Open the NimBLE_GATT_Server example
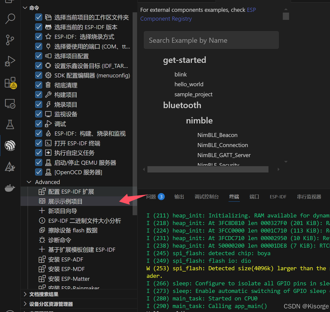 (224, 155)
